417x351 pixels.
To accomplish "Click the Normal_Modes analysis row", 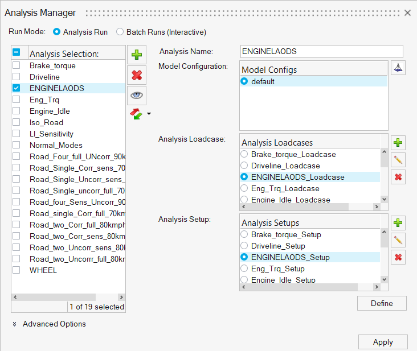I will tap(68, 145).
